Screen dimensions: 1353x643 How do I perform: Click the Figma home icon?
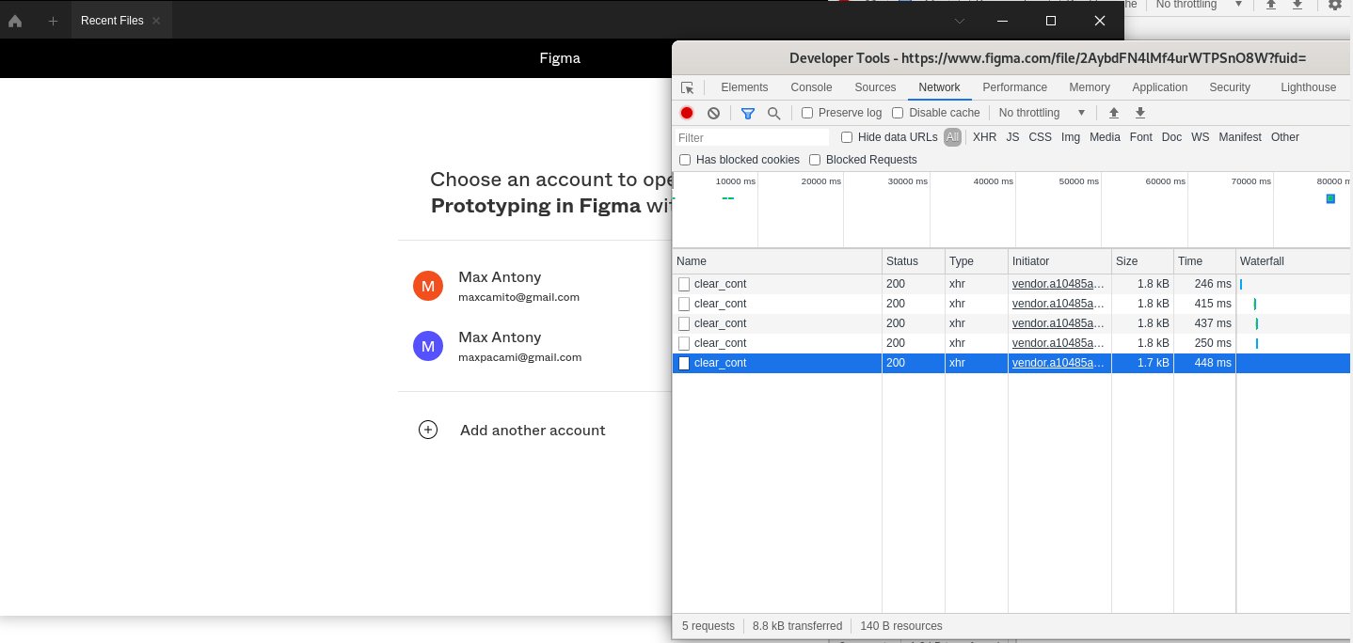15,21
